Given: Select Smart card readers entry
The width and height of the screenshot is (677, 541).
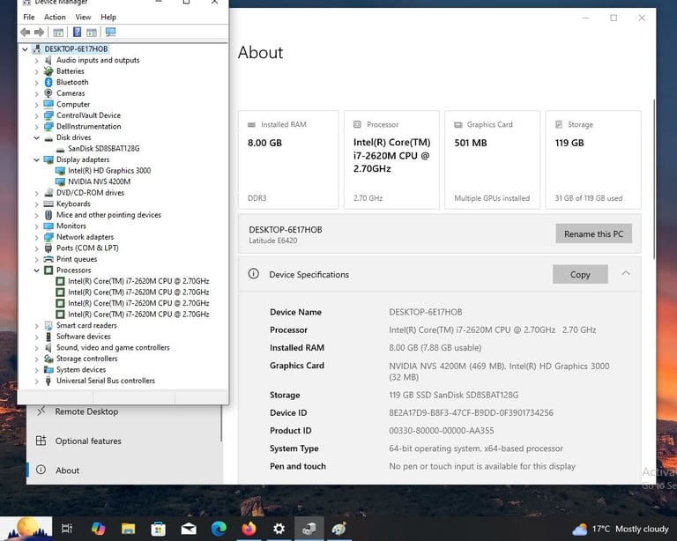Looking at the screenshot, I should tap(86, 325).
